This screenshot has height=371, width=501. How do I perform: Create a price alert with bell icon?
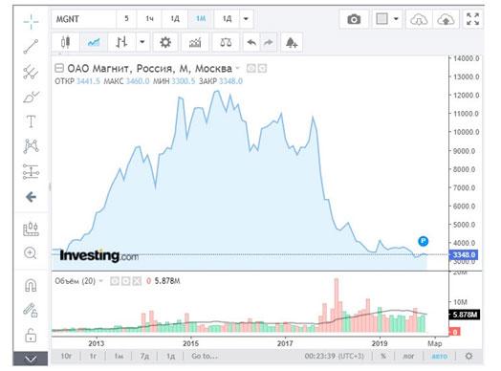click(x=292, y=42)
